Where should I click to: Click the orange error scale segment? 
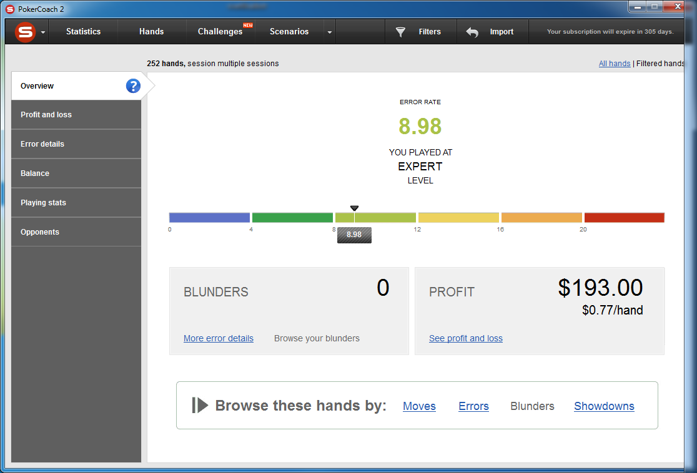click(541, 218)
